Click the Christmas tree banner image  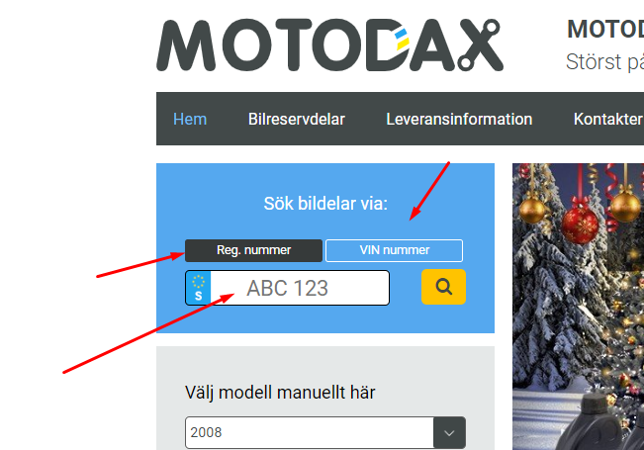[579, 307]
